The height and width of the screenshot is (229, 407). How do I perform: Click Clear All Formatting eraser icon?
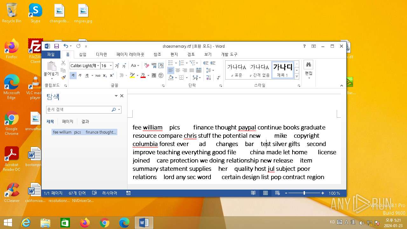(147, 66)
